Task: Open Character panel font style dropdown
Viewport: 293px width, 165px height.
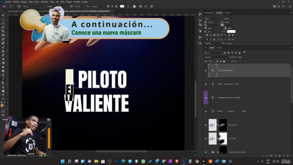Action: (229, 18)
